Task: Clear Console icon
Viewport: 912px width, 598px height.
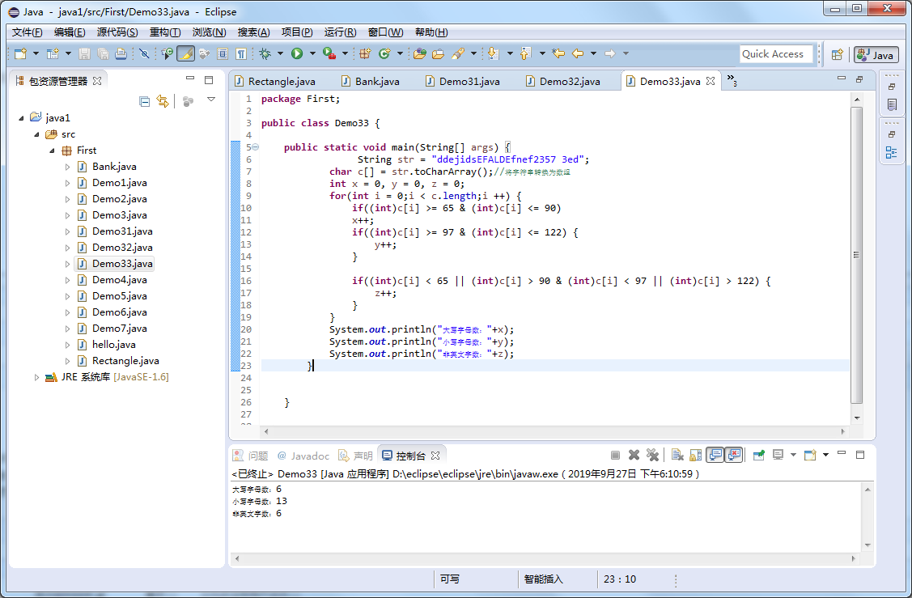Action: click(677, 455)
